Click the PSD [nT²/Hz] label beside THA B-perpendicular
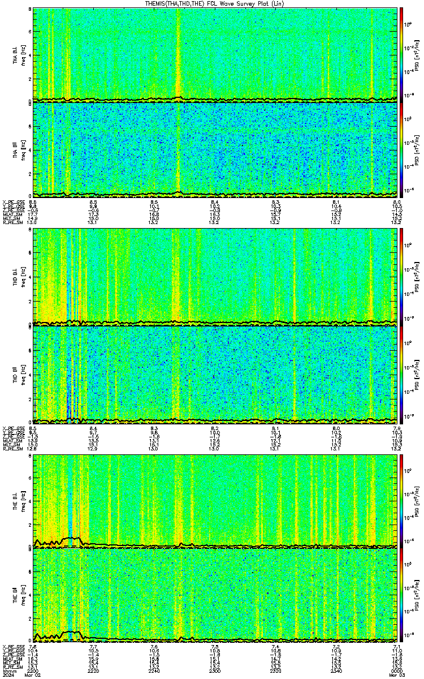Viewport: 424px width, 679px height. [417, 55]
